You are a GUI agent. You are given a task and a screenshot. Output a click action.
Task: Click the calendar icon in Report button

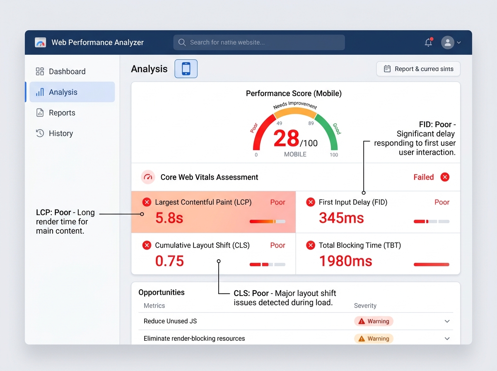click(387, 69)
